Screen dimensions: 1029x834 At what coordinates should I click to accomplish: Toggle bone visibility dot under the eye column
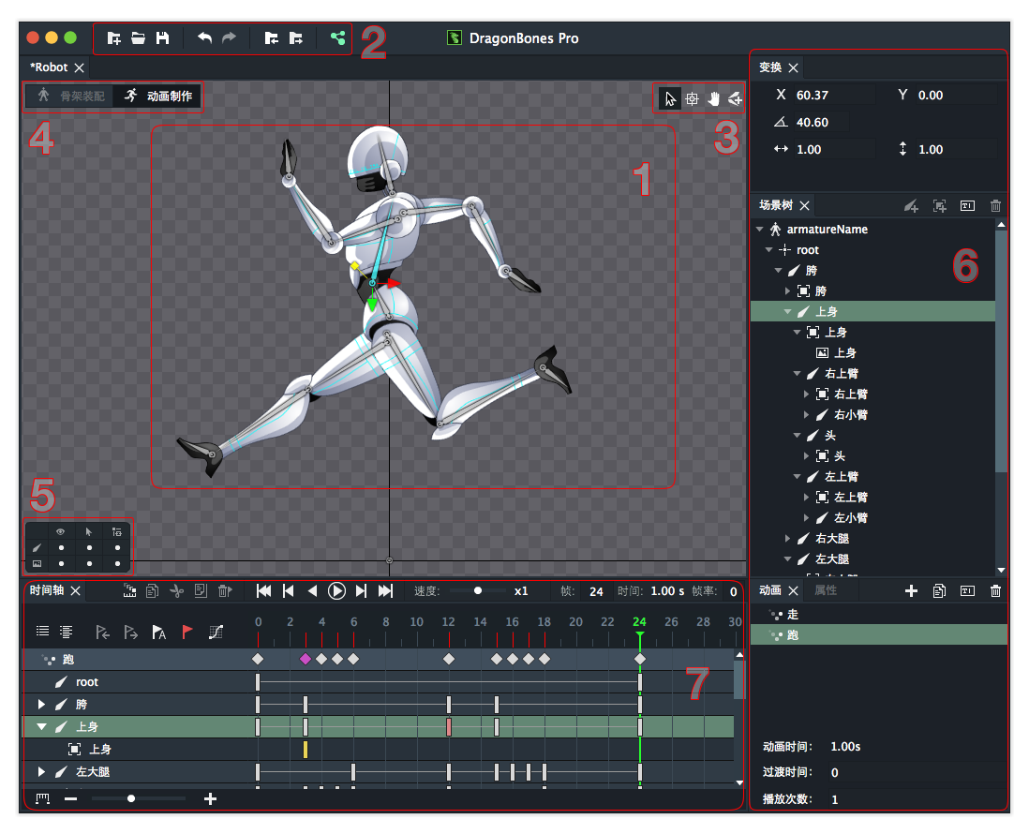[x=61, y=547]
